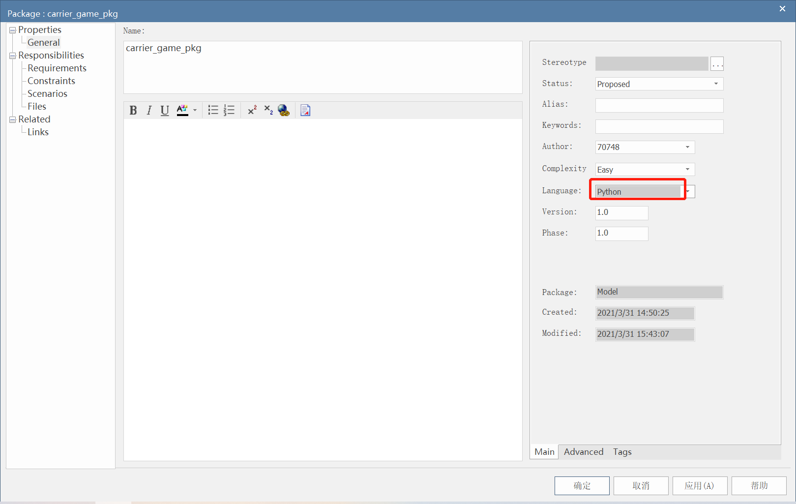Open help with the 帮助 button

(759, 486)
